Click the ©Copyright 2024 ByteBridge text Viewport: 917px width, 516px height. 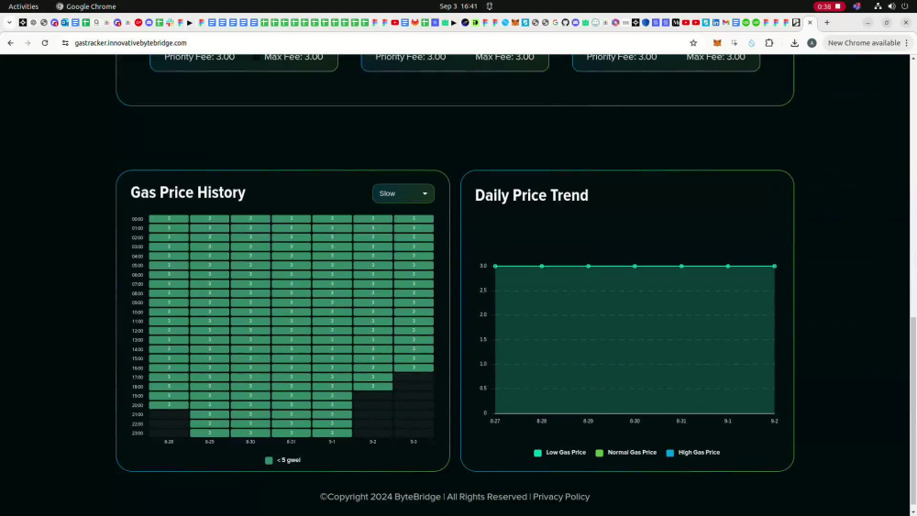(x=381, y=497)
